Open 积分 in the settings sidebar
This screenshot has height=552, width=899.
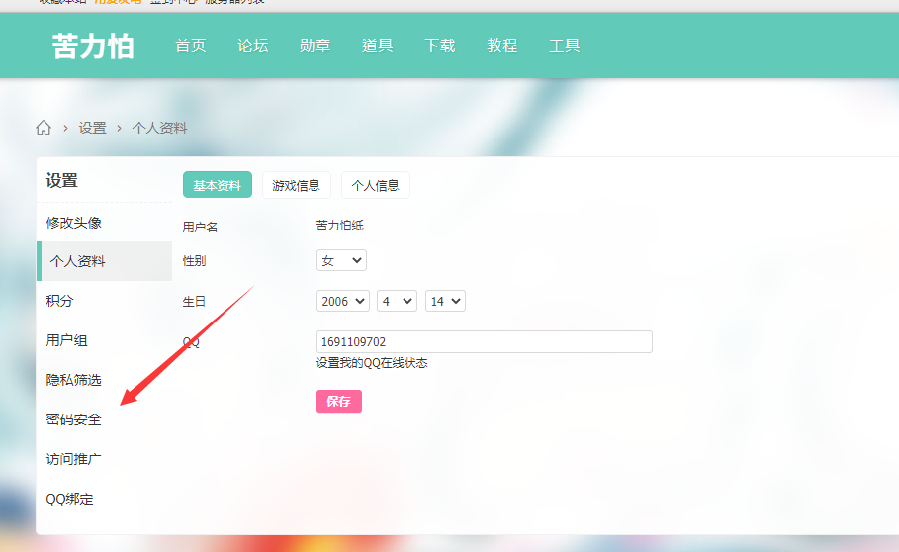pos(59,301)
